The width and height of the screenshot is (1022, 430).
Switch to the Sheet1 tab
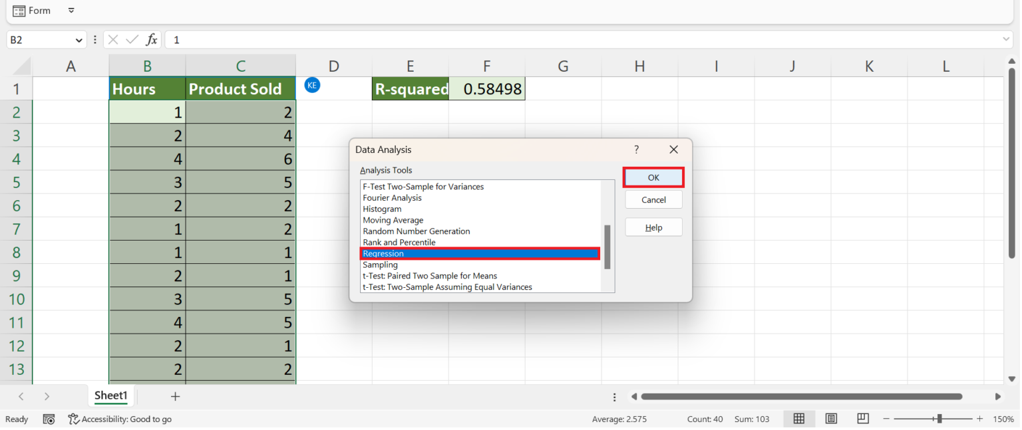coord(110,396)
